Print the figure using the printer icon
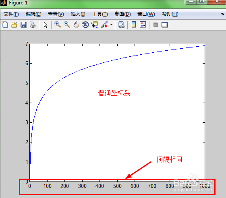The image size is (226, 198). pos(33,25)
